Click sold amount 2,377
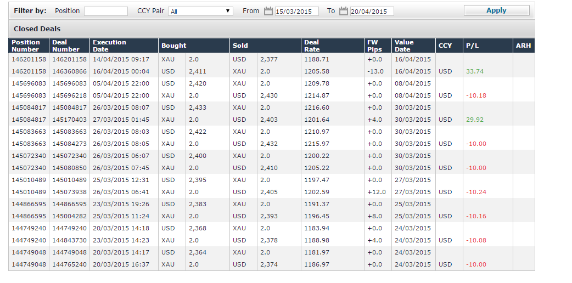This screenshot has width=572, height=283. coord(269,59)
